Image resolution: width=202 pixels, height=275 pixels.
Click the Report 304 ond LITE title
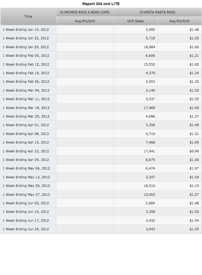coord(101,4)
